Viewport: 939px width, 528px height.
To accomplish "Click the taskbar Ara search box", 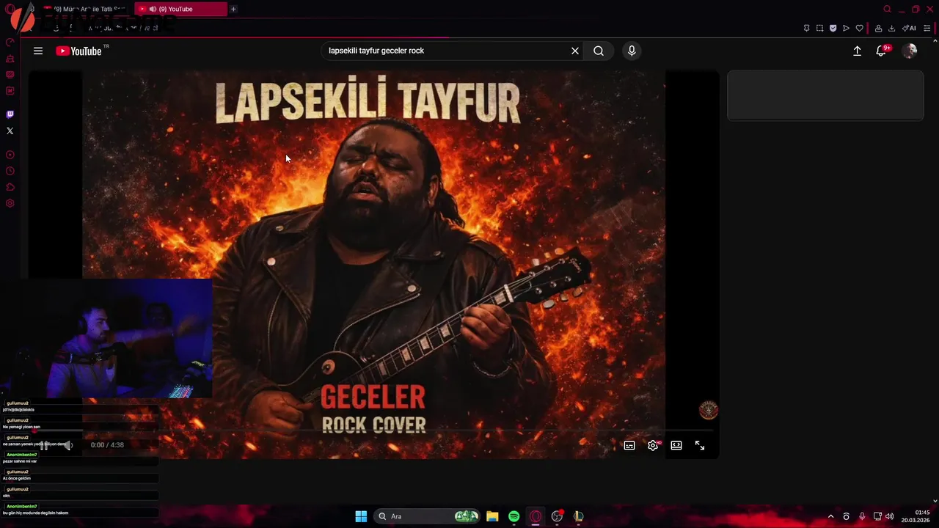I will [428, 516].
